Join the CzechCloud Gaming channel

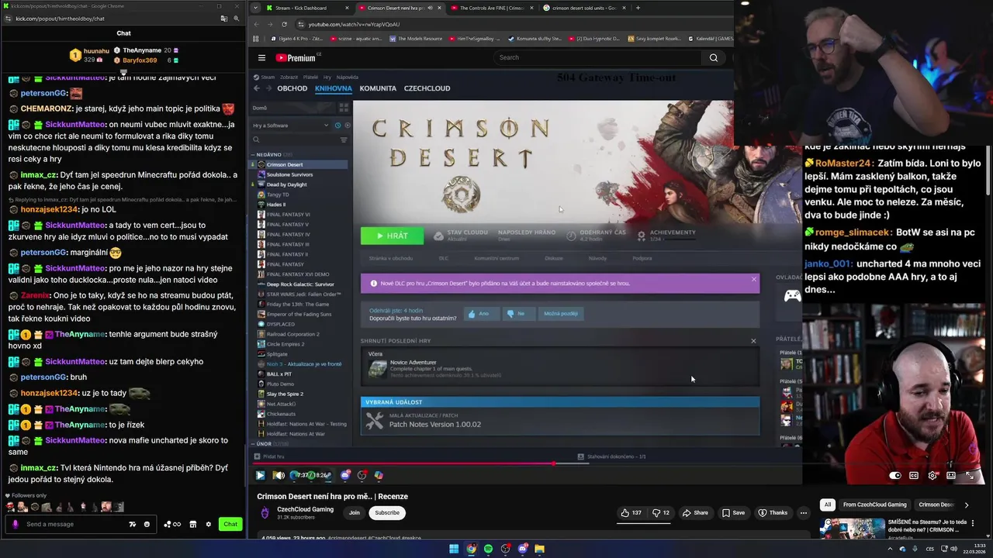(355, 512)
